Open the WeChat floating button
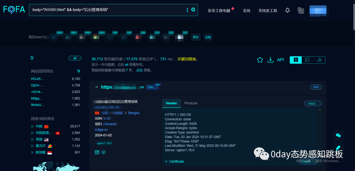The width and height of the screenshot is (355, 171). [338, 135]
